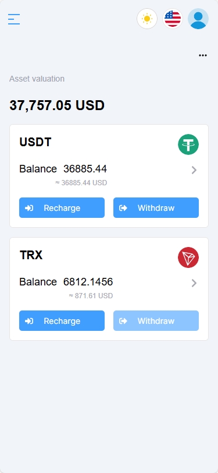Viewport: 218px width, 473px height.
Task: Select the TRX balance 6812.1456 text
Action: pos(88,282)
